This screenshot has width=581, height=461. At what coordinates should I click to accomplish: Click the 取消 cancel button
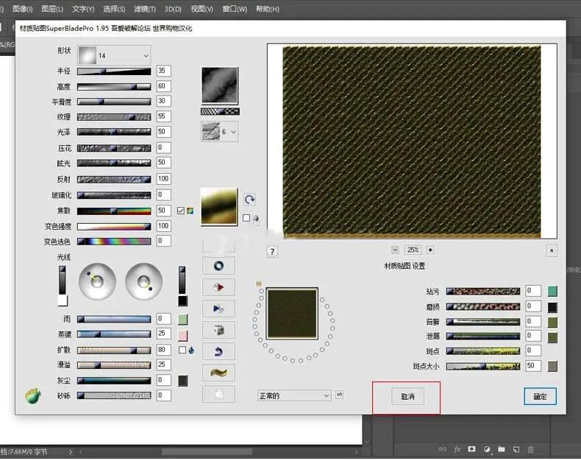(407, 396)
